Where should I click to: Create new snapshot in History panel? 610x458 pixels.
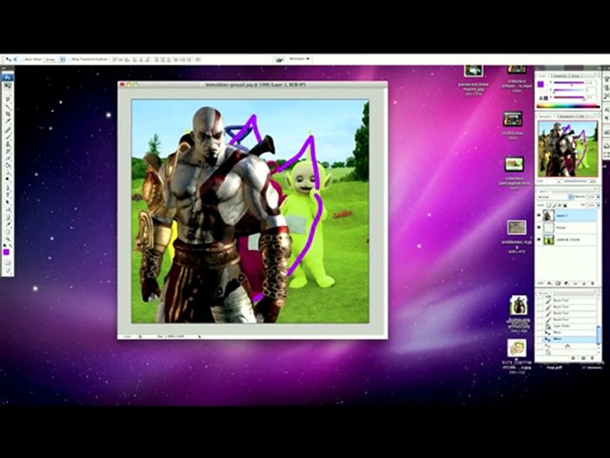583,357
